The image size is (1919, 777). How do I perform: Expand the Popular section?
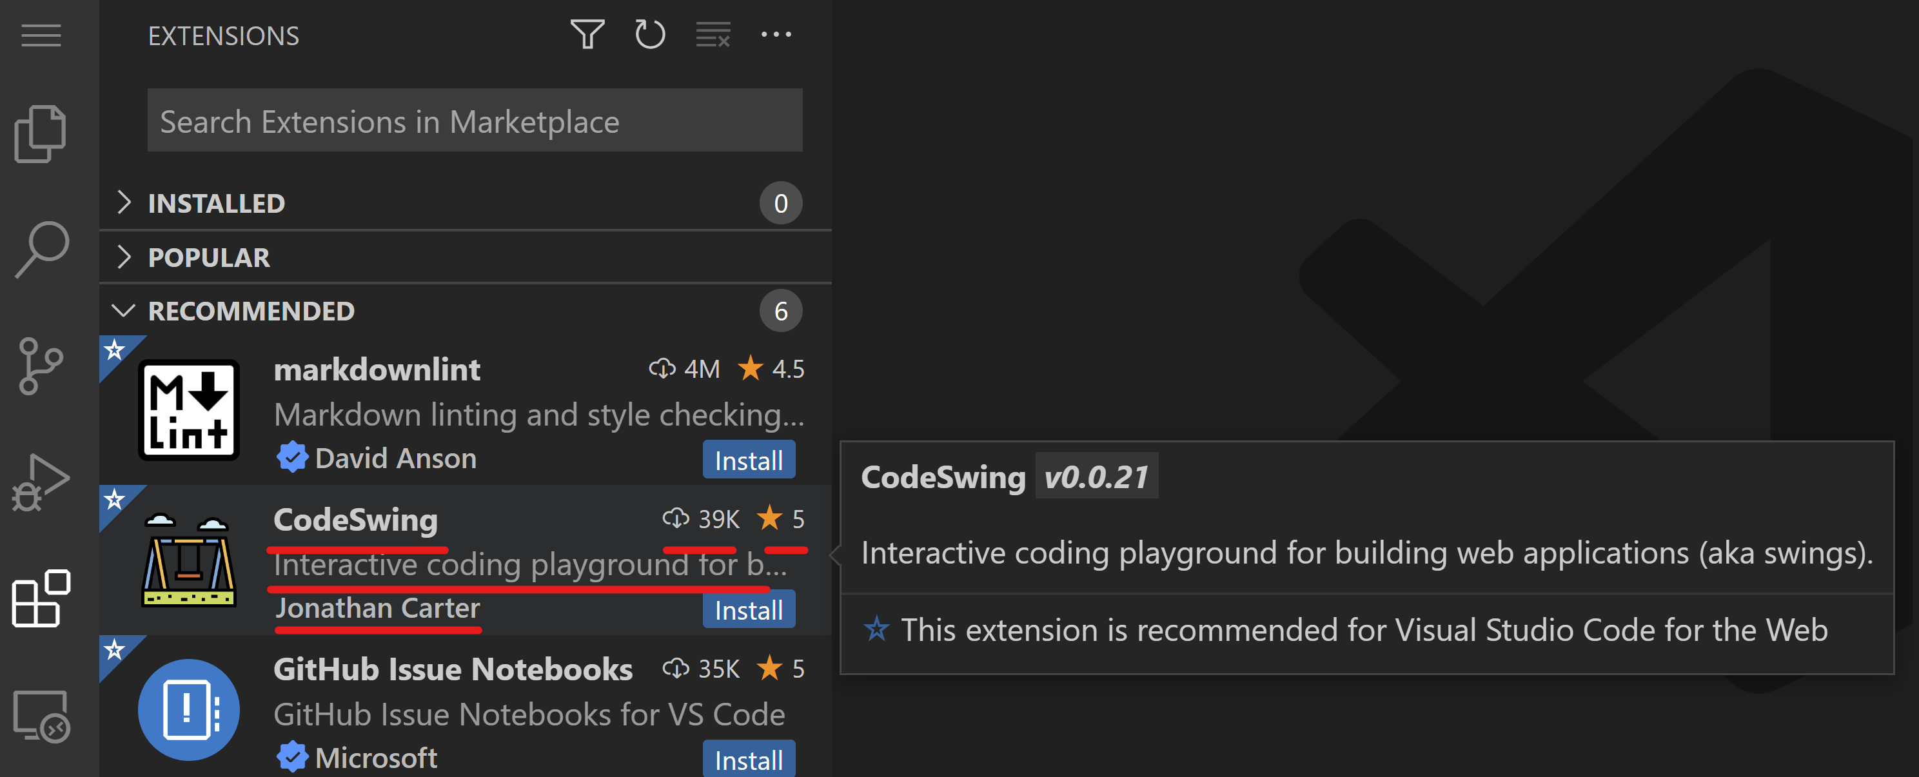pos(208,258)
